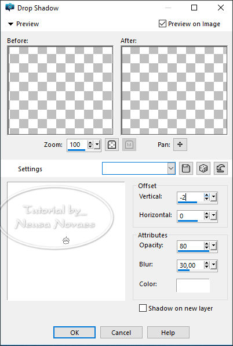Open the Opacity slider dropdown arrow

click(x=214, y=246)
